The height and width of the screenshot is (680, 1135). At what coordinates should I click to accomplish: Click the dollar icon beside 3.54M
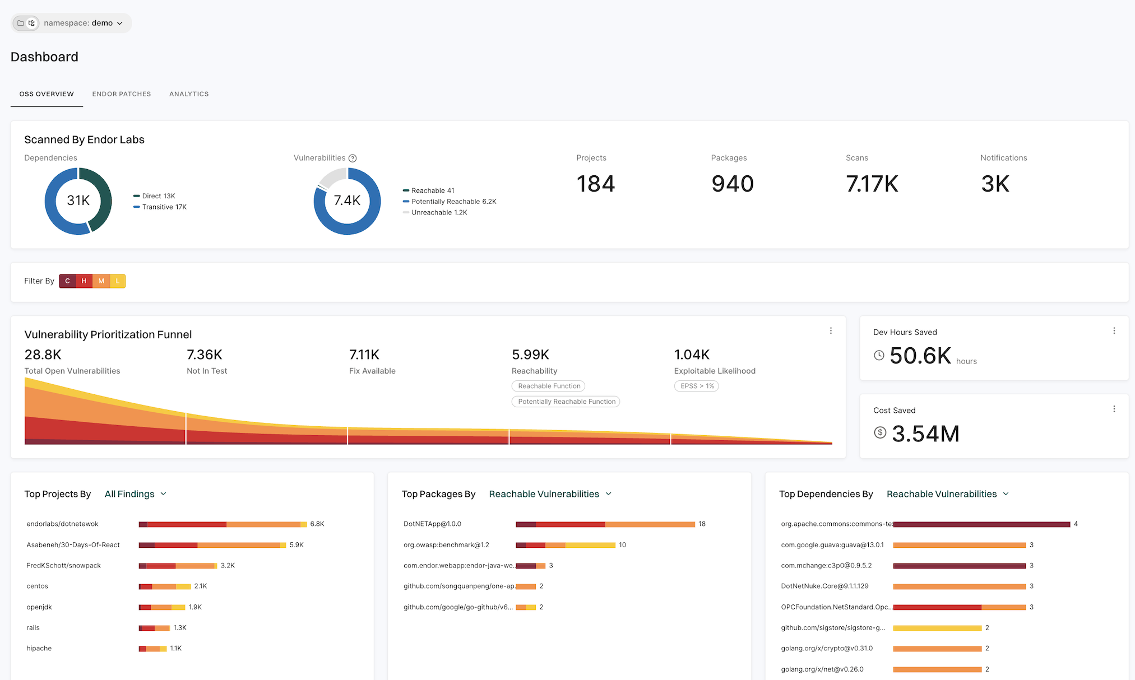point(880,432)
